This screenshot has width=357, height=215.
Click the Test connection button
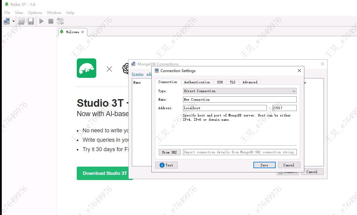166,165
